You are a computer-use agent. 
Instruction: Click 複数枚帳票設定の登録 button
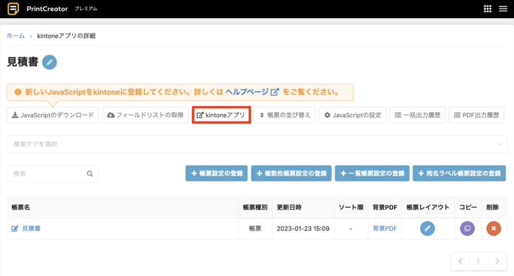point(291,173)
